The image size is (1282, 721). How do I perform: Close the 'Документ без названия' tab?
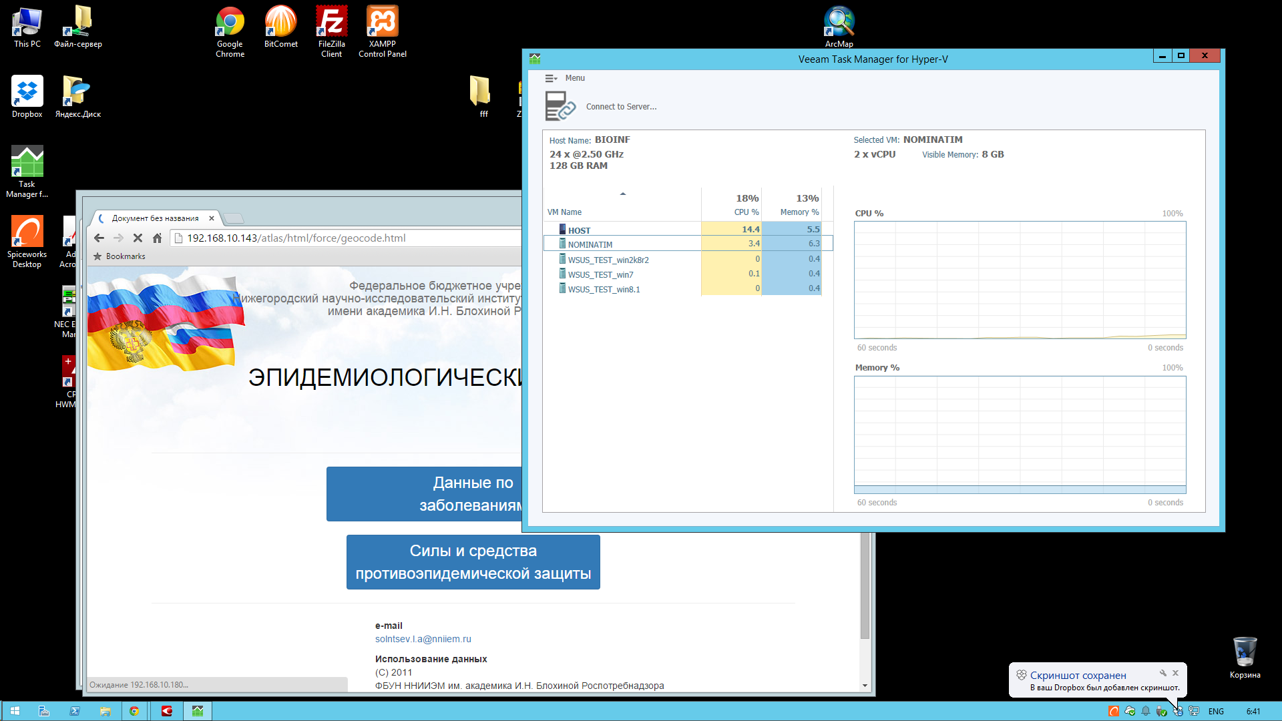tap(212, 218)
